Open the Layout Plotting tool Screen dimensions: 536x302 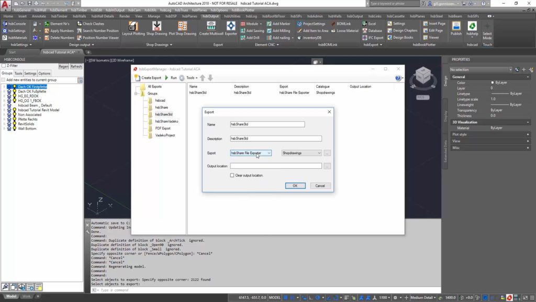tap(133, 28)
